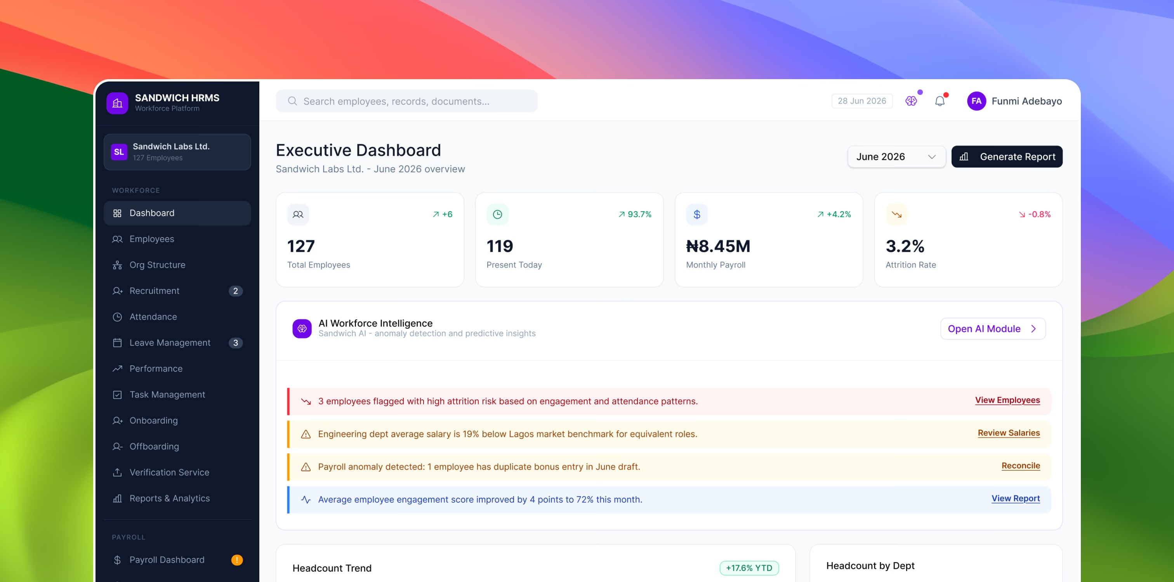
Task: Open Task Management
Action: tap(177, 395)
